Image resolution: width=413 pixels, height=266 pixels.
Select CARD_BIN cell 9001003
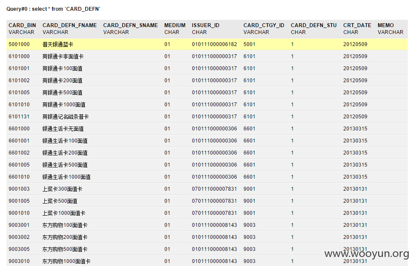point(19,189)
